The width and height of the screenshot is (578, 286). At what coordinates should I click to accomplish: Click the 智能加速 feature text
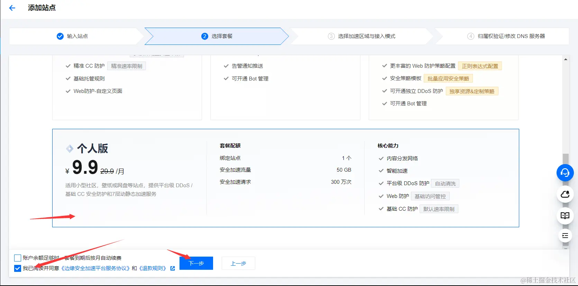pos(397,171)
